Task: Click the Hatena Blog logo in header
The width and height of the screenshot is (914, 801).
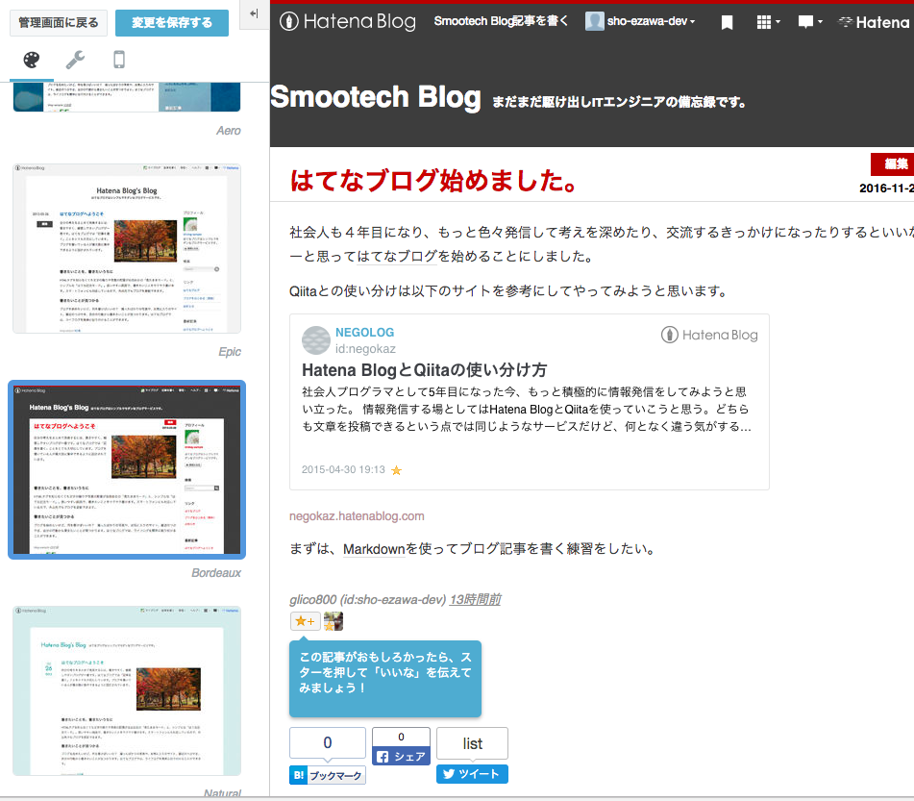Action: tap(348, 21)
